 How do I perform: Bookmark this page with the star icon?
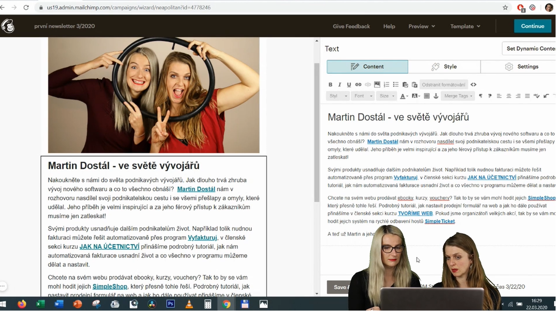tap(505, 7)
